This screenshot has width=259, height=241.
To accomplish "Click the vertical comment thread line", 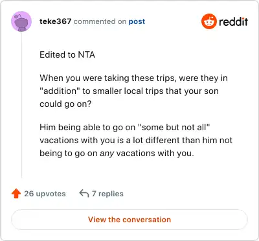I will [x=21, y=105].
